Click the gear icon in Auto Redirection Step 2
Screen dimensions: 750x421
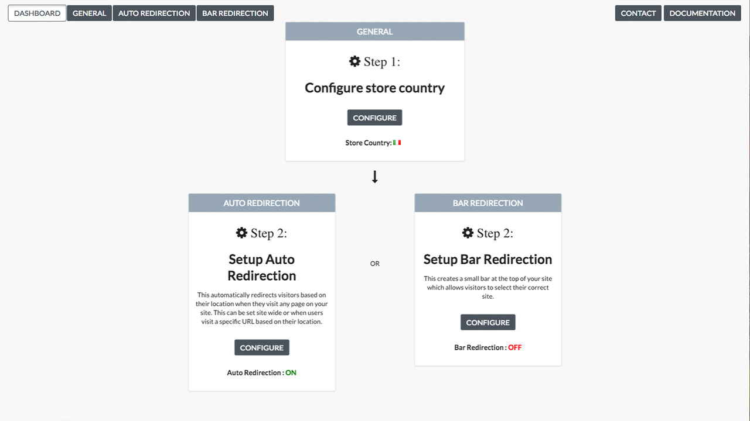click(242, 232)
